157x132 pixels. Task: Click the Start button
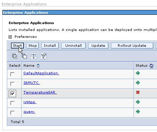pyautogui.click(x=17, y=46)
